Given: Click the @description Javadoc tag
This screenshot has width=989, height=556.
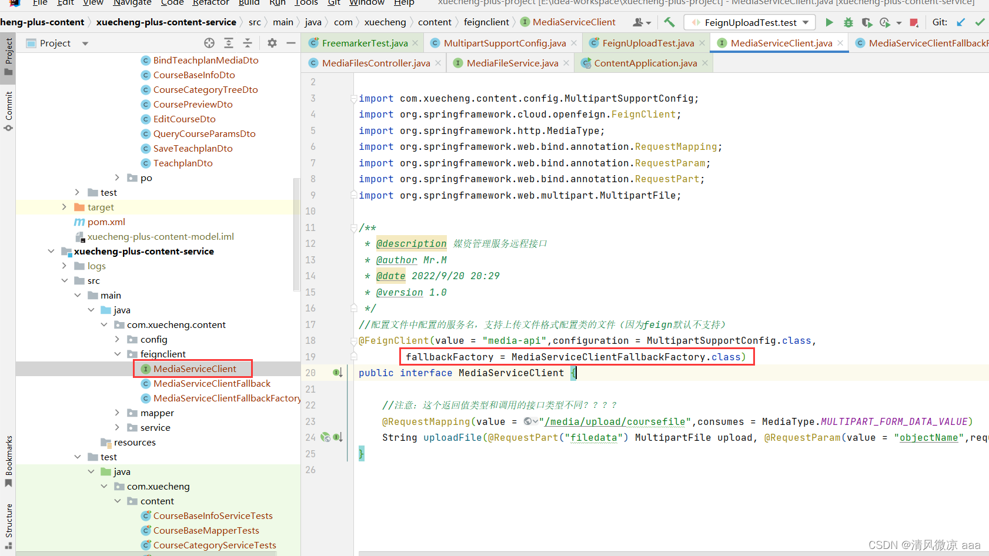Looking at the screenshot, I should point(412,243).
